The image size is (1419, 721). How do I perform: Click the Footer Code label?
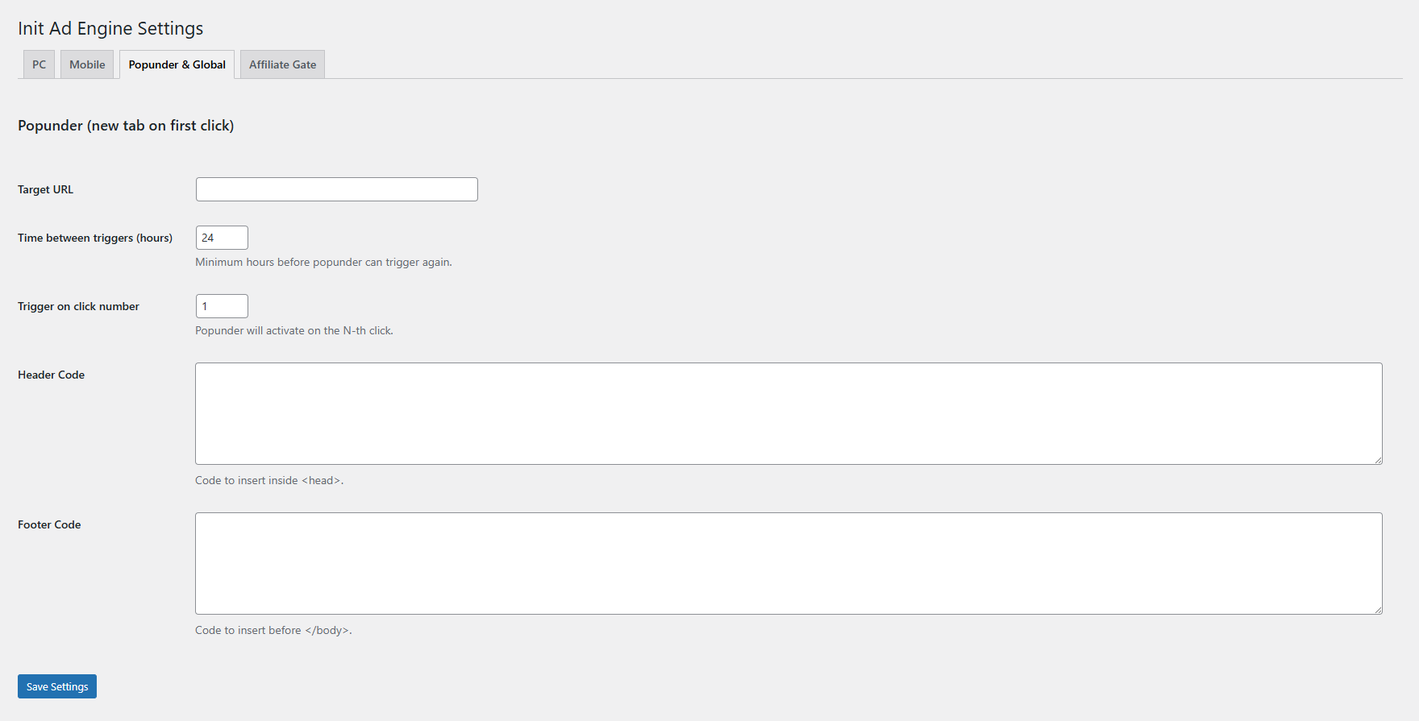tap(48, 524)
